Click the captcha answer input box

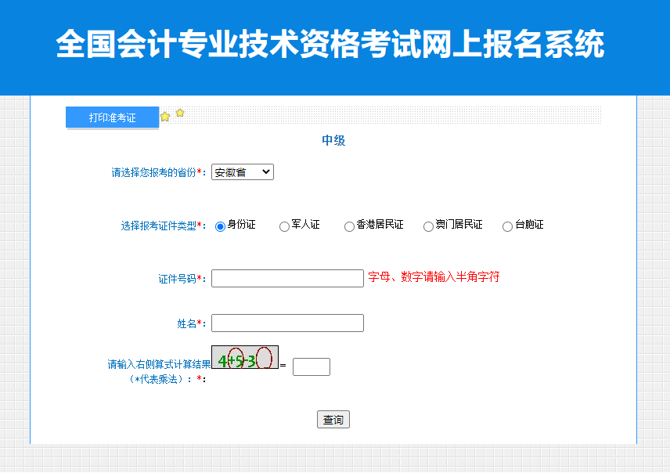pyautogui.click(x=311, y=366)
